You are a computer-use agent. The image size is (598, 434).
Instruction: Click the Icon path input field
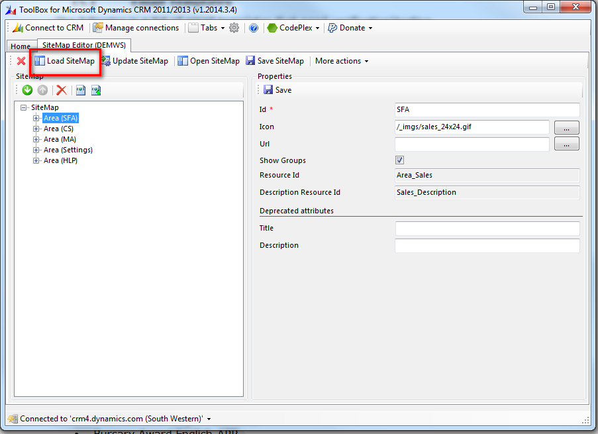(472, 127)
